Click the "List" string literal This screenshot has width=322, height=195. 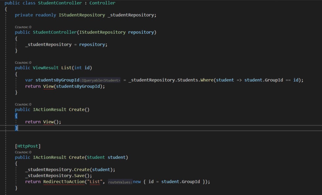coord(95,182)
